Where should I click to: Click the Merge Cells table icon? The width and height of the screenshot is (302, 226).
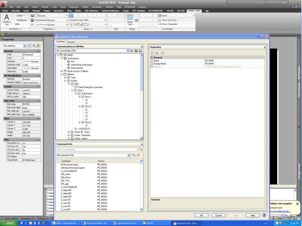tap(130, 17)
